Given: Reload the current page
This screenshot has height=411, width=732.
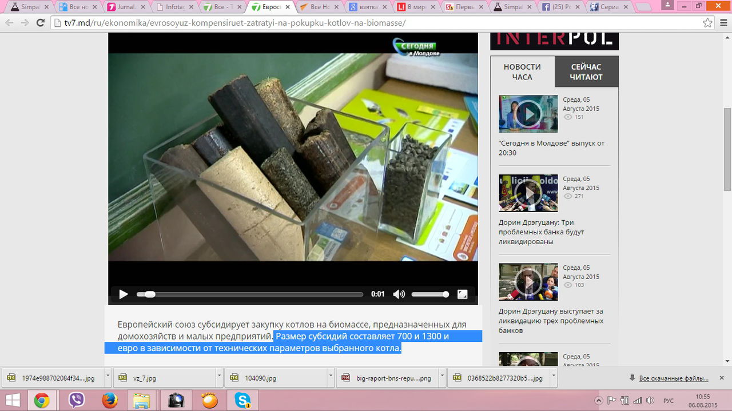Looking at the screenshot, I should pyautogui.click(x=40, y=23).
